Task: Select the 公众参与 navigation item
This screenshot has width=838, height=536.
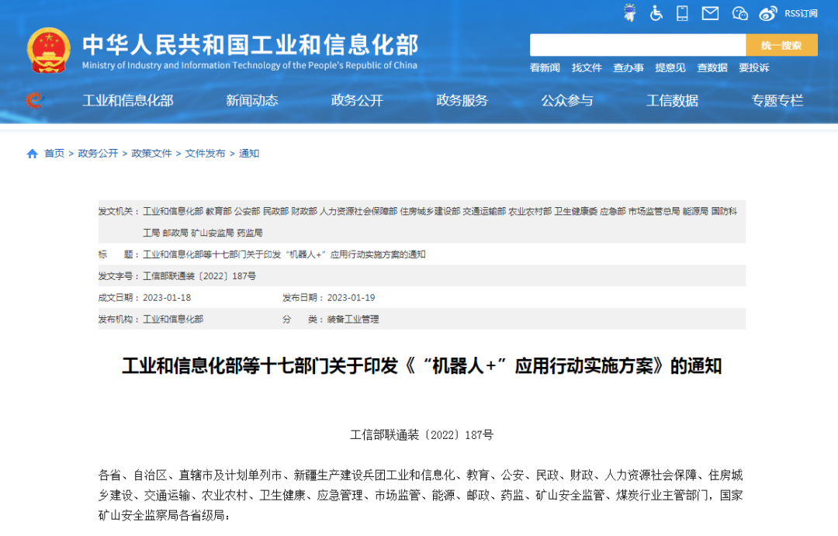Action: click(x=567, y=100)
